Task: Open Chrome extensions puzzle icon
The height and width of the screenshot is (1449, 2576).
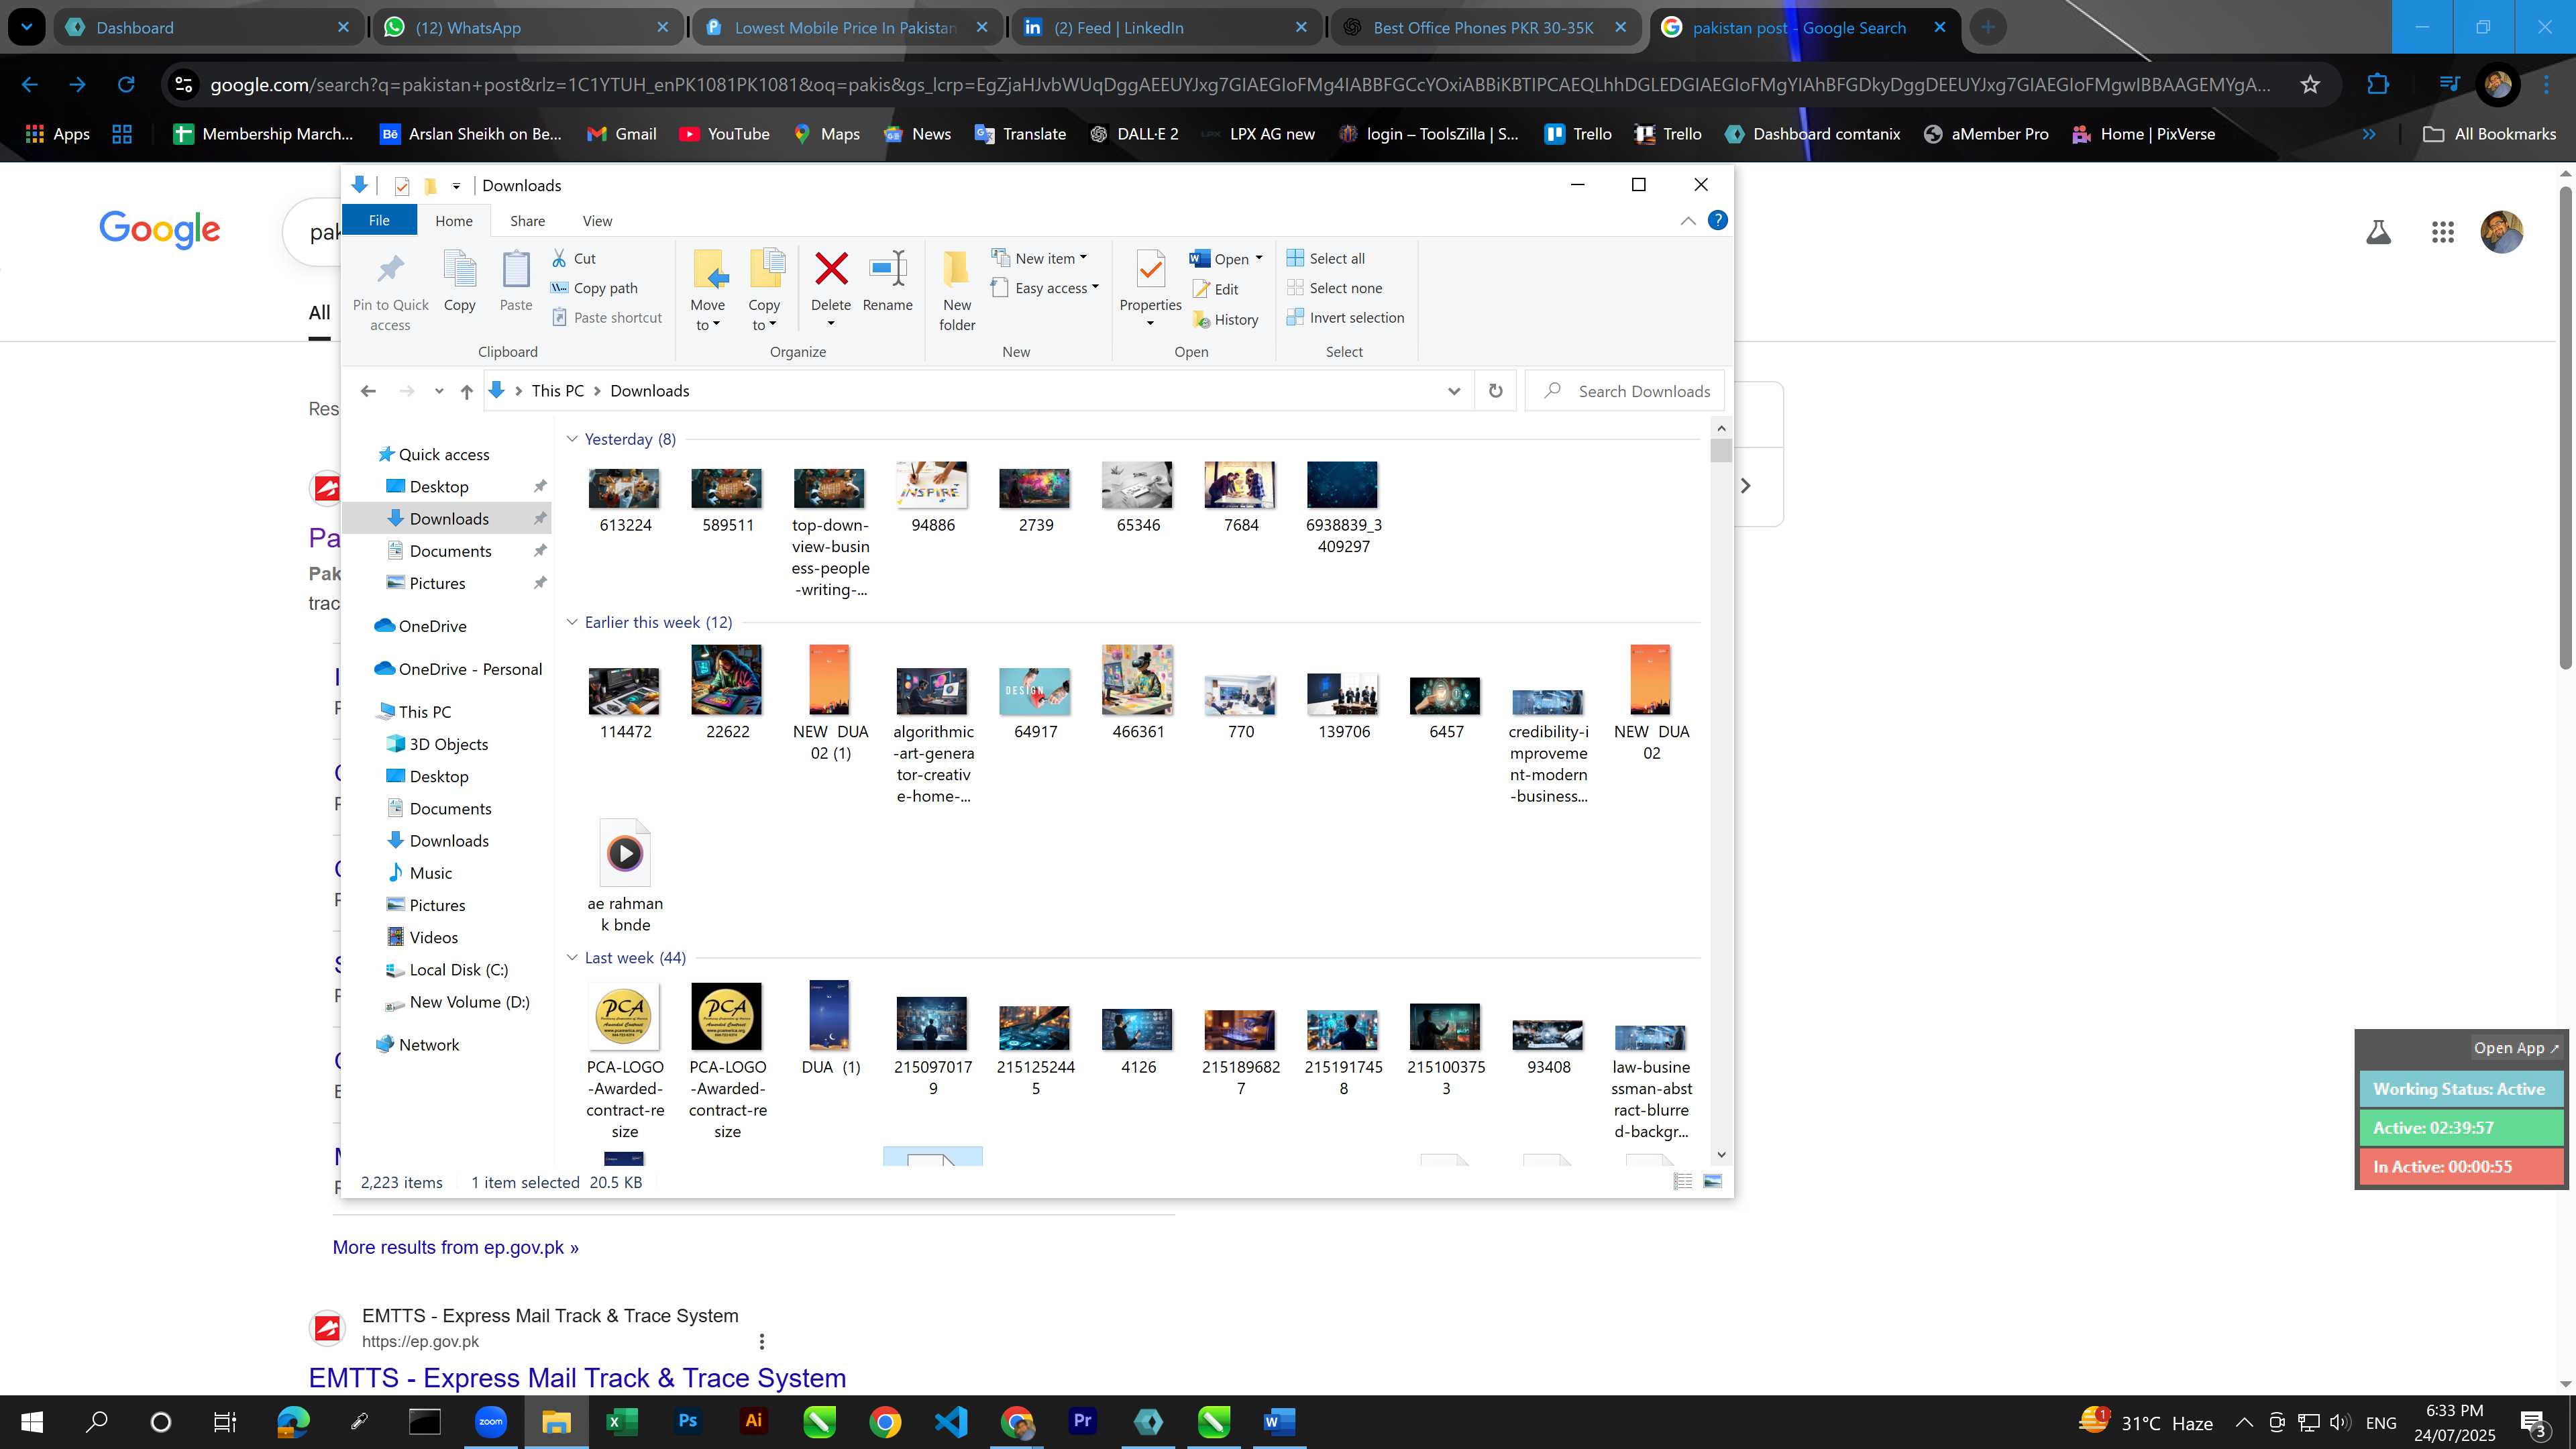Action: [x=2378, y=84]
